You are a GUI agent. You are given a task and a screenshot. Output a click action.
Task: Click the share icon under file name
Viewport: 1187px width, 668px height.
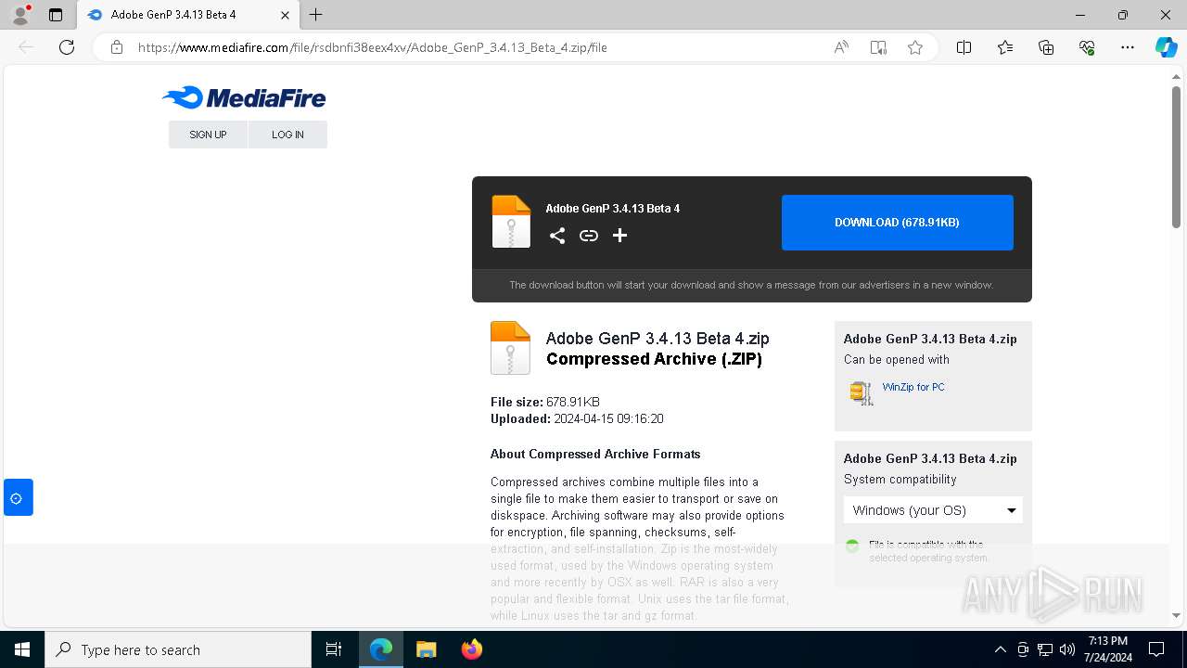point(557,236)
